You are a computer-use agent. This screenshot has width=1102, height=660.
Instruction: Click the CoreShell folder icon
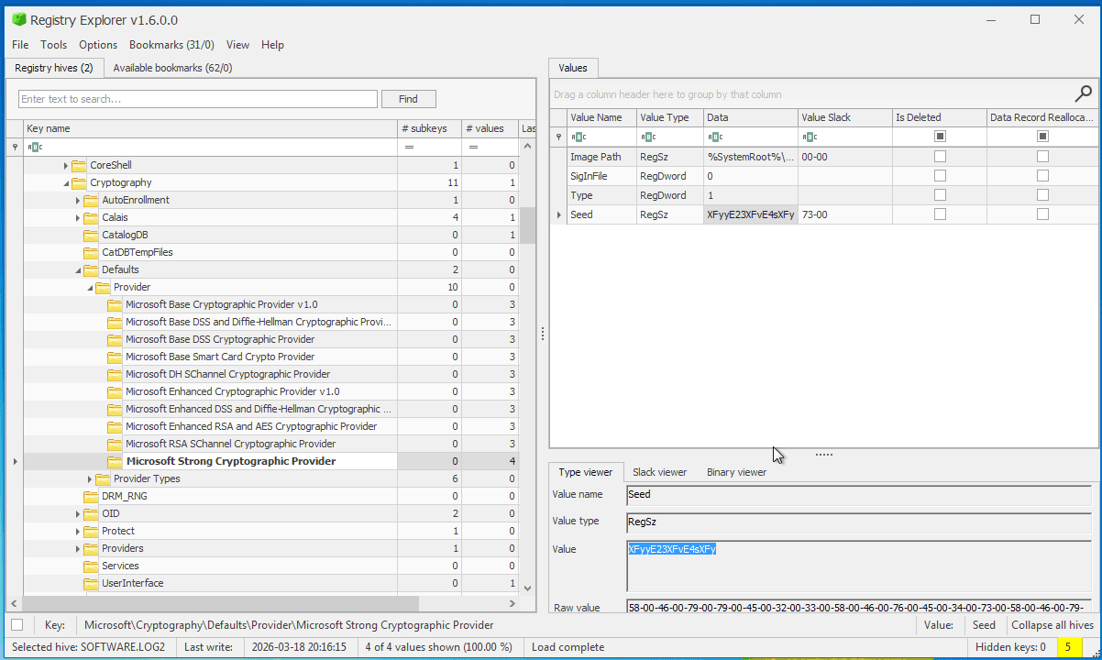click(x=79, y=165)
